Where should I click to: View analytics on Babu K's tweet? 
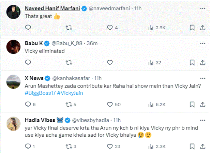[151, 63]
